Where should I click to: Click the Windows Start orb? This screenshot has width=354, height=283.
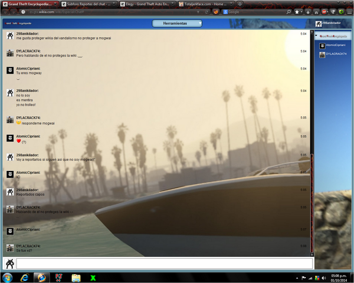tap(7, 278)
